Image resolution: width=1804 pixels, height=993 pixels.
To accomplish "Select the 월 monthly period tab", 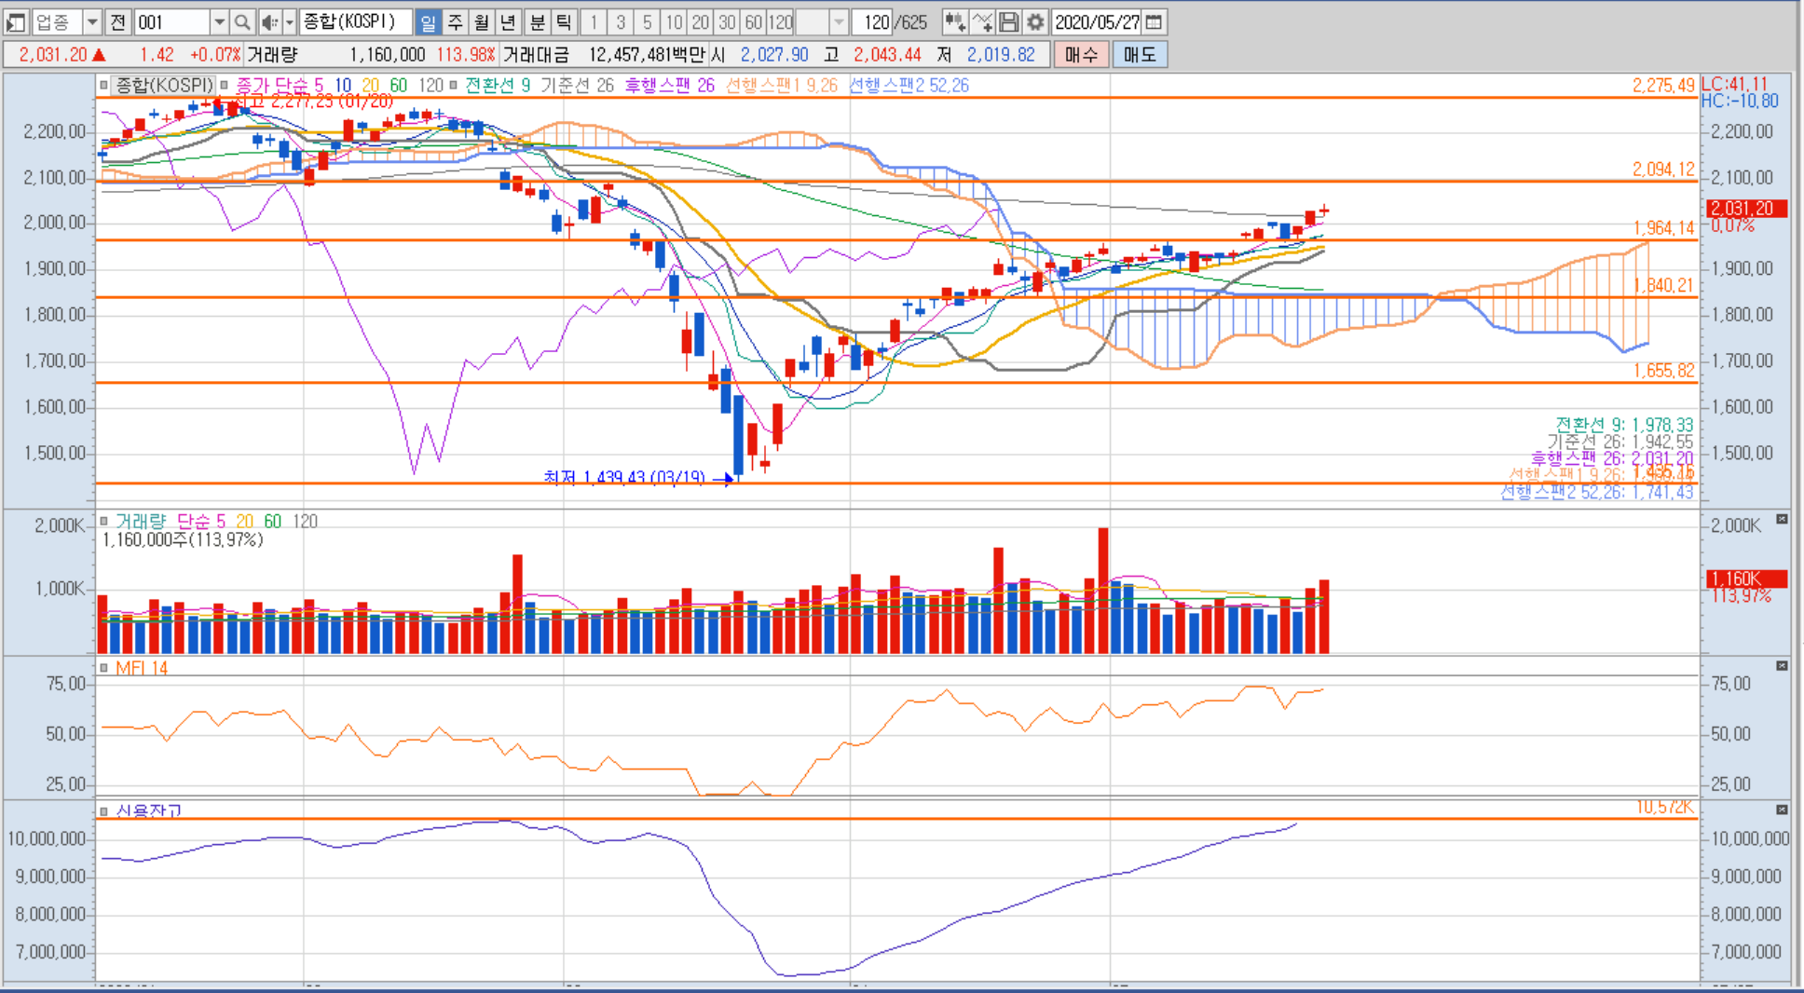I will (482, 21).
